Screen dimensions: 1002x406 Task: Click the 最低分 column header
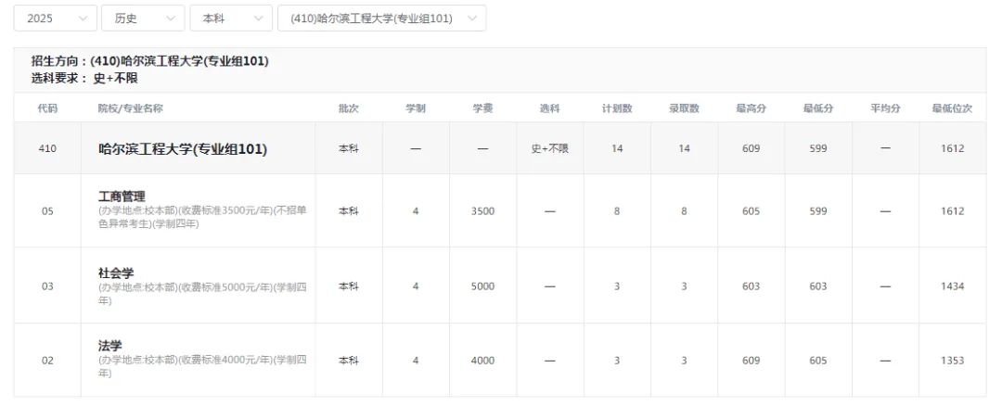point(818,108)
